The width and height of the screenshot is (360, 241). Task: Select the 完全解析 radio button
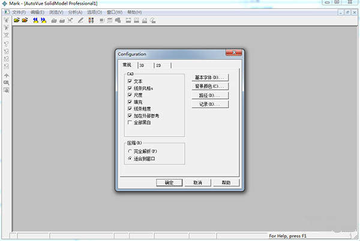[130, 151]
